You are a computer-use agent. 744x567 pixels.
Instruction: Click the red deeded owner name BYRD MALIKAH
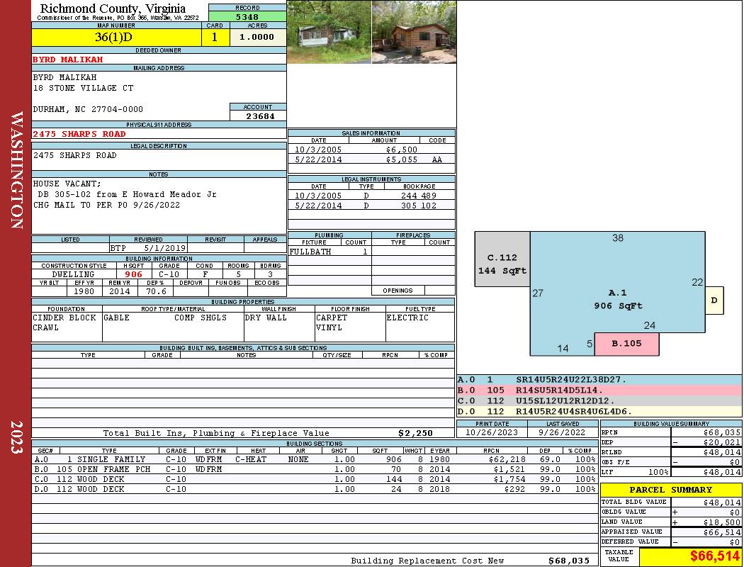[68, 60]
